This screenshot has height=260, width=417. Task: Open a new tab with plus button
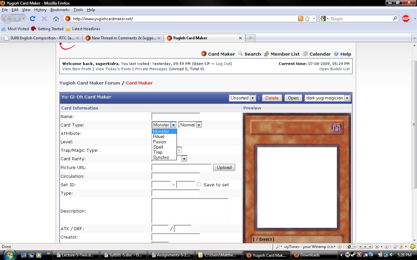[x=250, y=38]
